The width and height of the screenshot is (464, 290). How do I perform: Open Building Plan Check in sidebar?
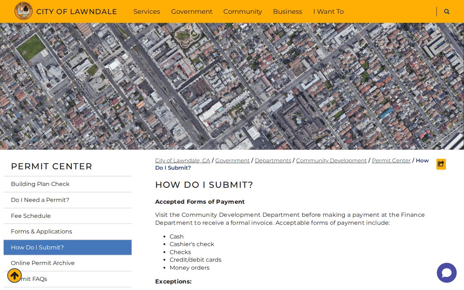(67, 184)
